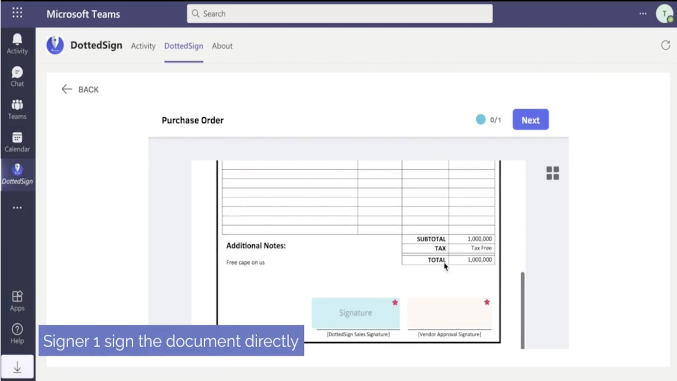Click the teal progress dot indicator
Viewport: 677px width, 381px height.
click(x=481, y=120)
